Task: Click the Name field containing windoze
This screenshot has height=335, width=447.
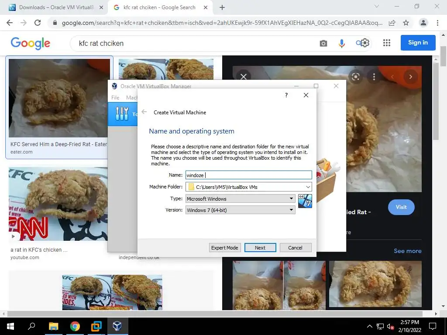Action: tap(248, 175)
